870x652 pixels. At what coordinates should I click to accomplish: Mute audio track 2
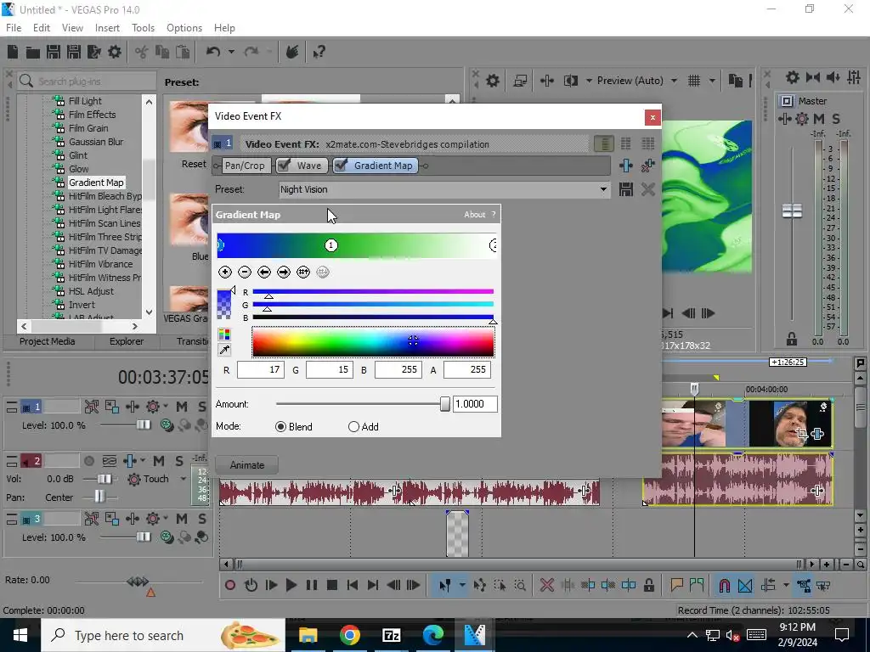[159, 461]
